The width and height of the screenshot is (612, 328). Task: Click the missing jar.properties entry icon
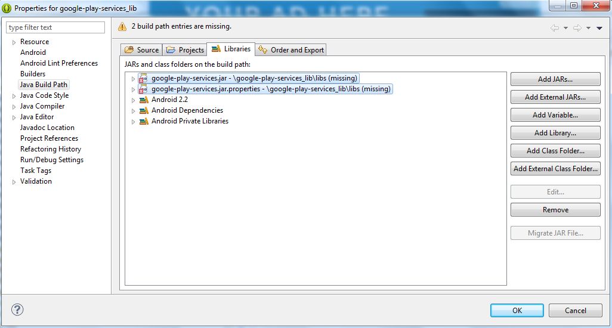point(143,89)
